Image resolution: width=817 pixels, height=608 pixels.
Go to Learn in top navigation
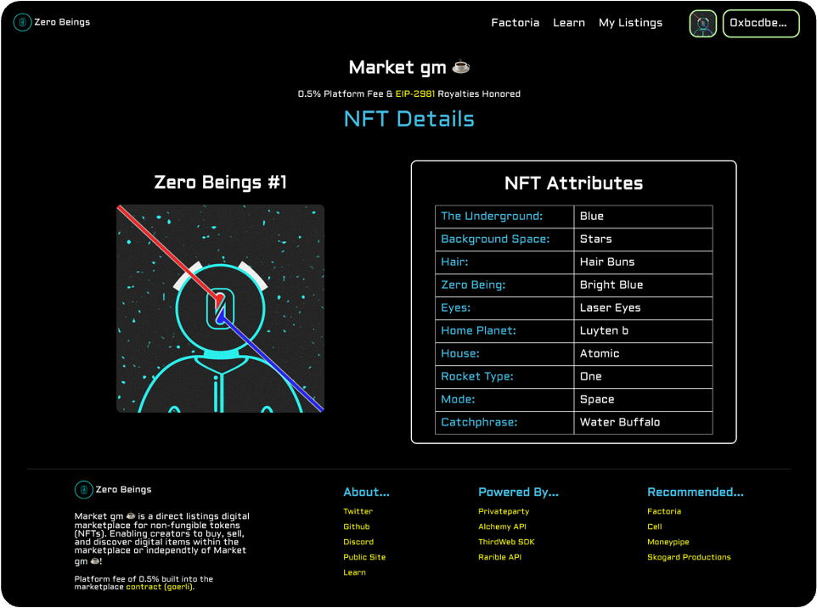pos(568,23)
